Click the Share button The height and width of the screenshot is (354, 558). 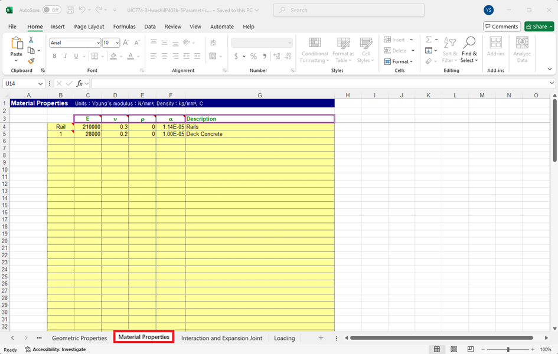pyautogui.click(x=539, y=27)
